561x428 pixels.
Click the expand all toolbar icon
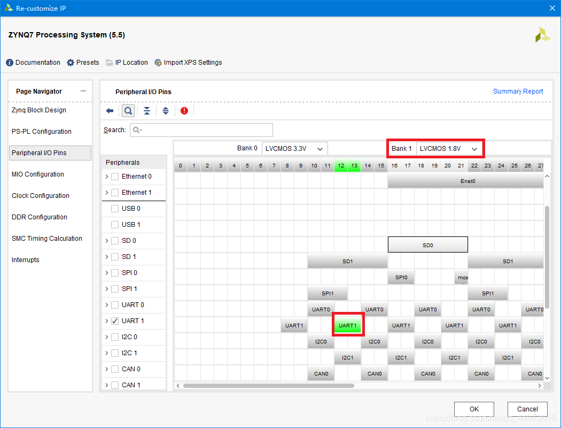(165, 111)
